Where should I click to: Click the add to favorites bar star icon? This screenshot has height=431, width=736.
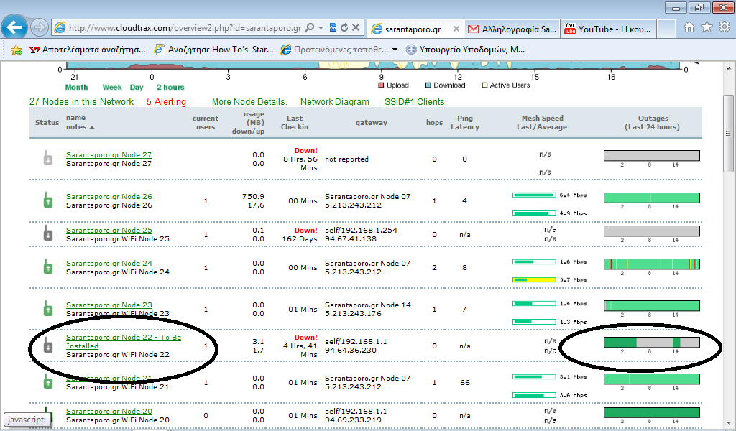pyautogui.click(x=16, y=50)
